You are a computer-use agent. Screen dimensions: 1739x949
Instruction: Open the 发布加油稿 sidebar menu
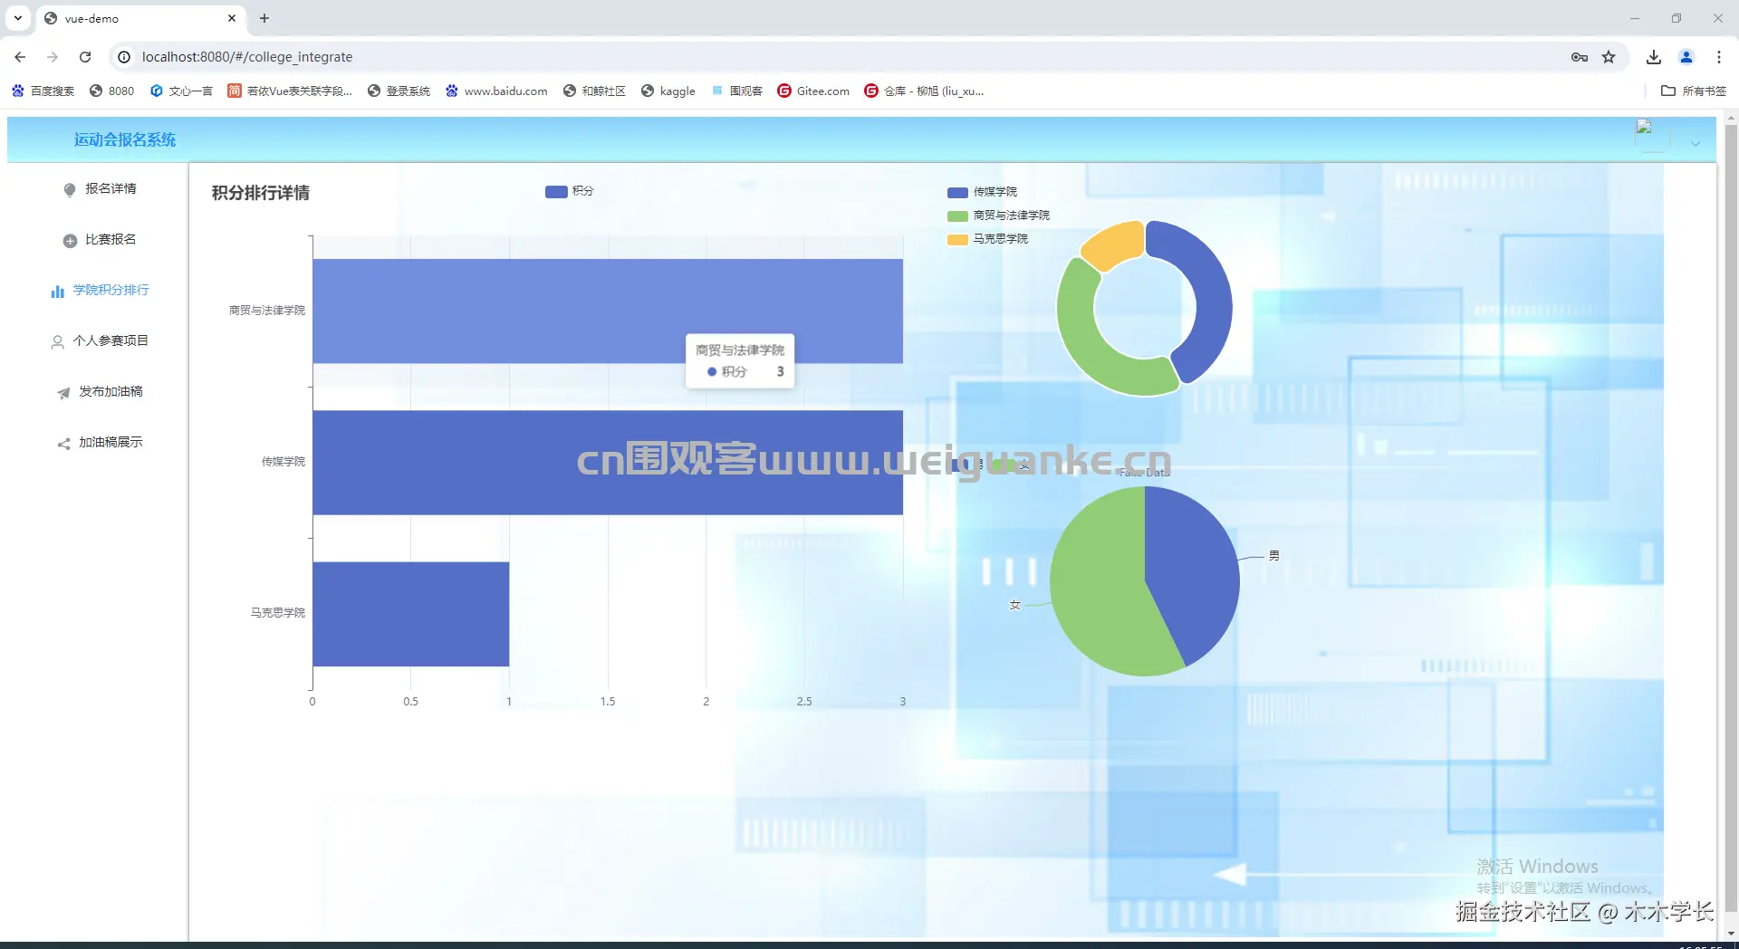point(98,391)
